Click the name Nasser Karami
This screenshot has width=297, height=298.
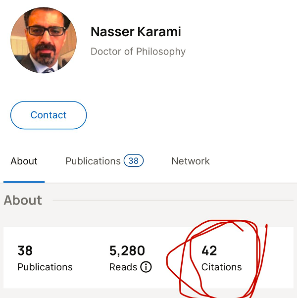[136, 32]
